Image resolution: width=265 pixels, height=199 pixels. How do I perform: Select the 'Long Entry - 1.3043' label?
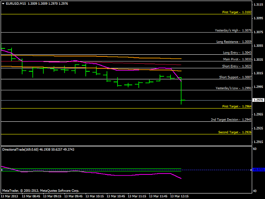pyautogui.click(x=237, y=53)
